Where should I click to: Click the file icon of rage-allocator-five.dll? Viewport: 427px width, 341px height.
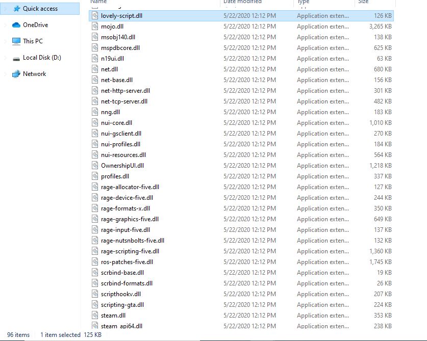[x=95, y=187]
